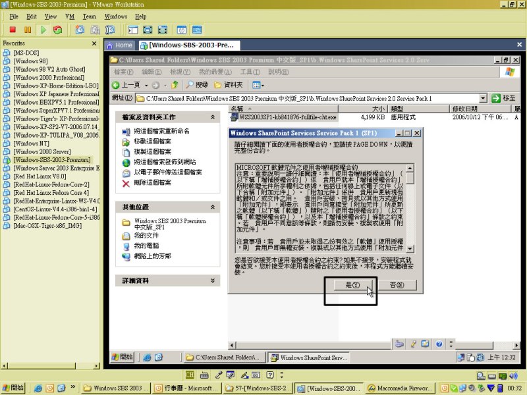Click 我的電腦 in other places

[x=146, y=246]
